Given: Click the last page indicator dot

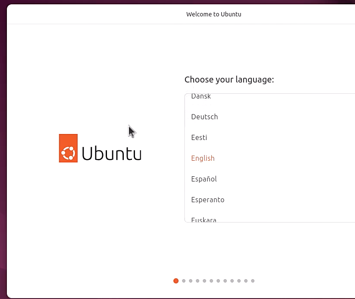Looking at the screenshot, I should click(252, 281).
